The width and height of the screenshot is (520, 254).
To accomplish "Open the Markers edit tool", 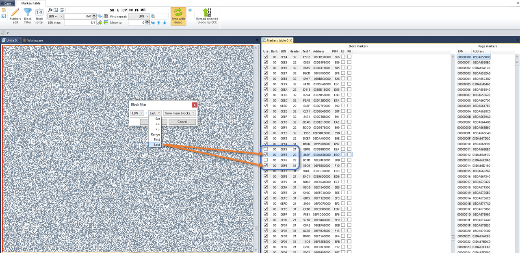I will point(15,16).
